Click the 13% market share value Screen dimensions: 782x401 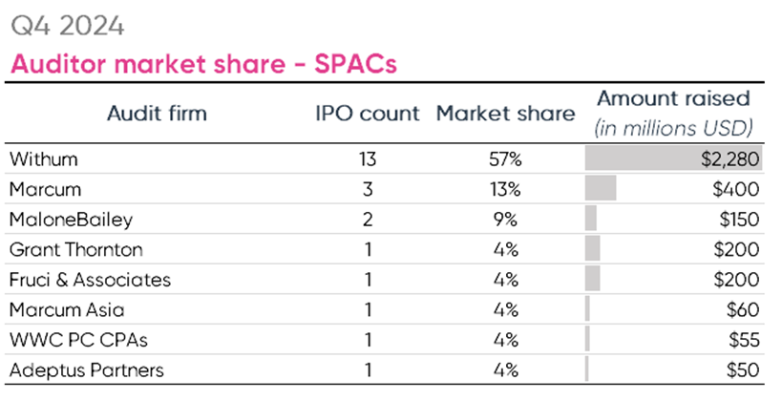pos(503,190)
